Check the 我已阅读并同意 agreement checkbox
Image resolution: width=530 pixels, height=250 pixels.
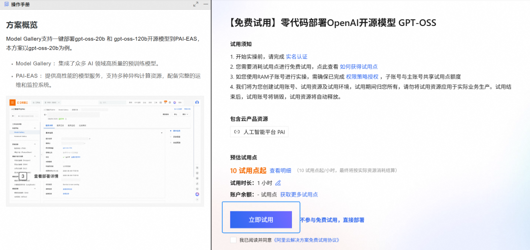click(233, 240)
